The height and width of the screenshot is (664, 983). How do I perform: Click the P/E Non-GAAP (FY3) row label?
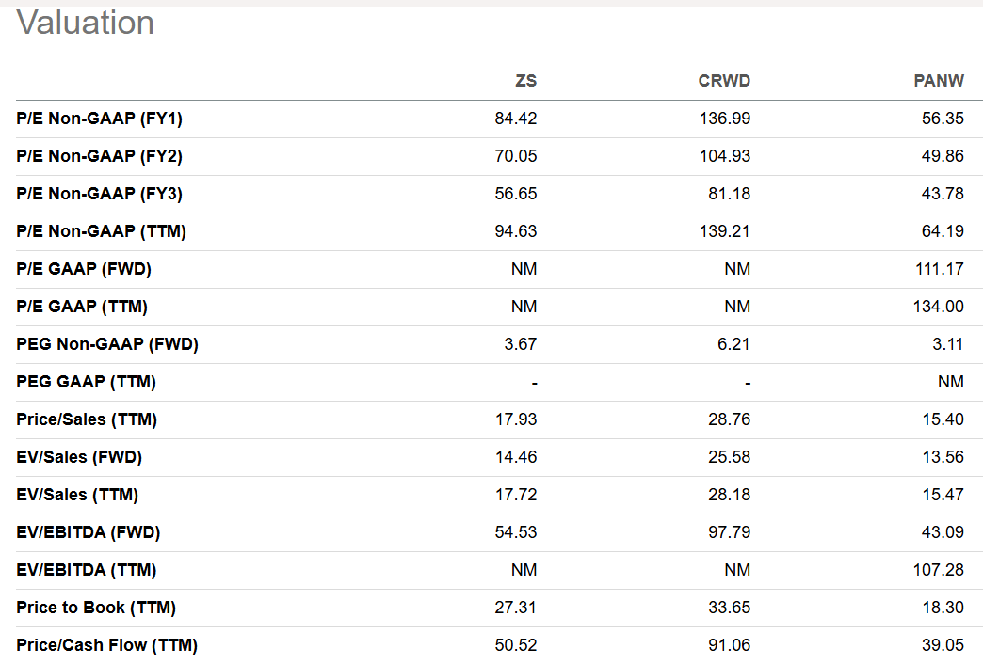[99, 194]
